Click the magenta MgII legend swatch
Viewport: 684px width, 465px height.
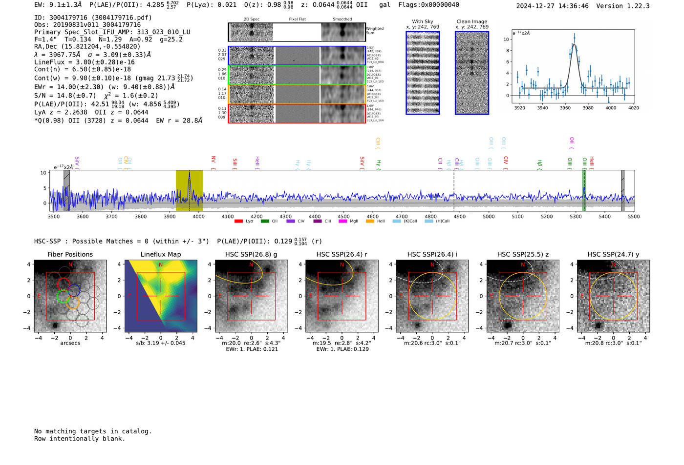click(x=343, y=221)
